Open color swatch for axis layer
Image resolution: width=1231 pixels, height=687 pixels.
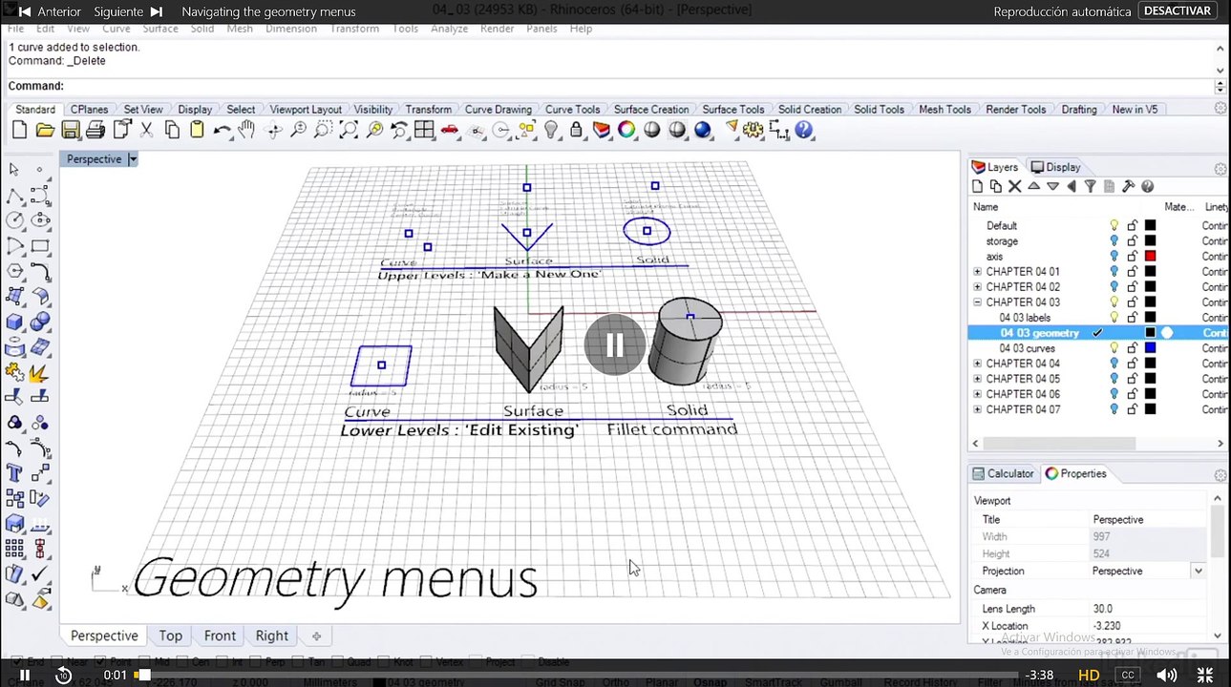tap(1150, 257)
